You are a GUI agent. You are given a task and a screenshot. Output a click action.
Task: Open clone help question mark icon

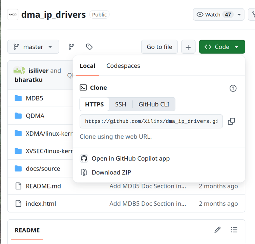click(233, 88)
